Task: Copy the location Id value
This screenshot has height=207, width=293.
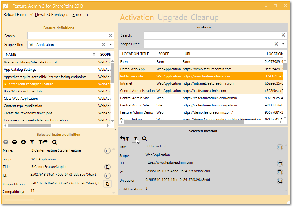Action: pyautogui.click(x=280, y=172)
